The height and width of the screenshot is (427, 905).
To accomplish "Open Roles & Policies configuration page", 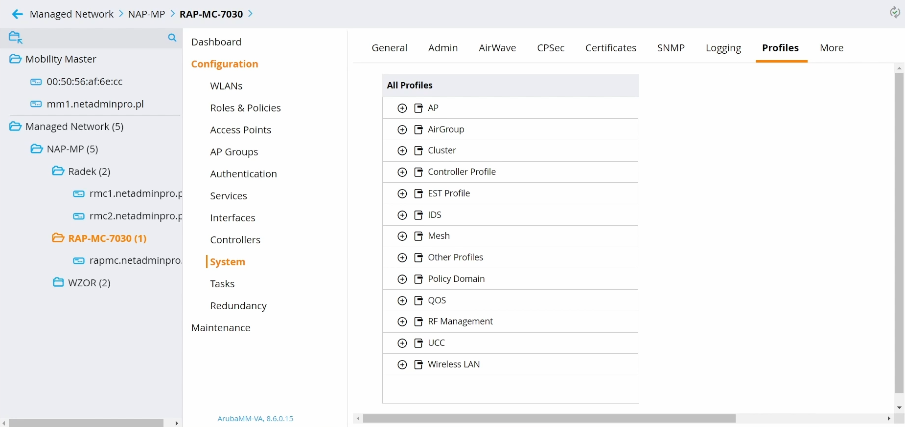I will [x=245, y=108].
